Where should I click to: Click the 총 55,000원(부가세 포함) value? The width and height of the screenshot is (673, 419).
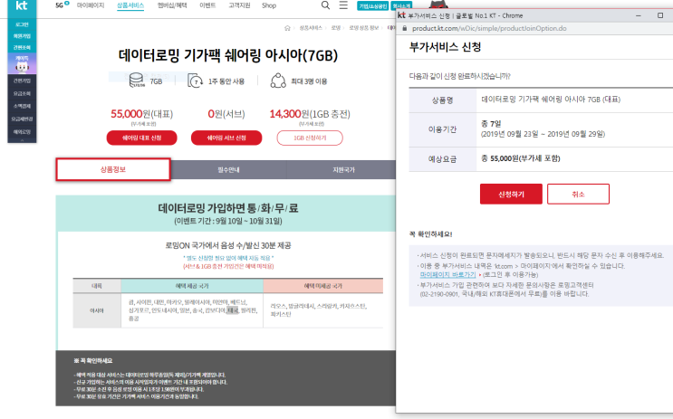(x=521, y=158)
